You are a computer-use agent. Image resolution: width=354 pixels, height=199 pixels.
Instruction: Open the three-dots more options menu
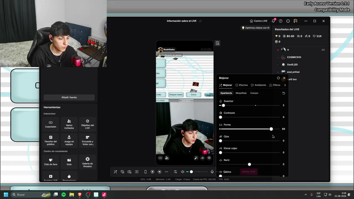(166, 172)
